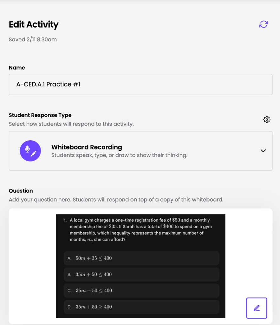Click the purple microphone pencil icon
Image resolution: width=280 pixels, height=325 pixels.
tap(30, 151)
